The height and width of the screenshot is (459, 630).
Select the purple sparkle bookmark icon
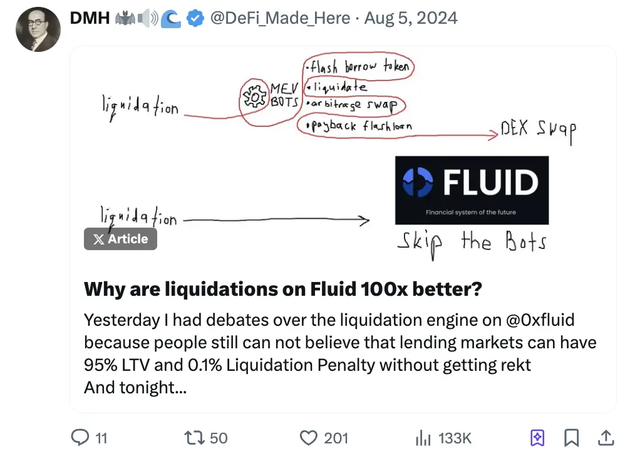point(535,438)
